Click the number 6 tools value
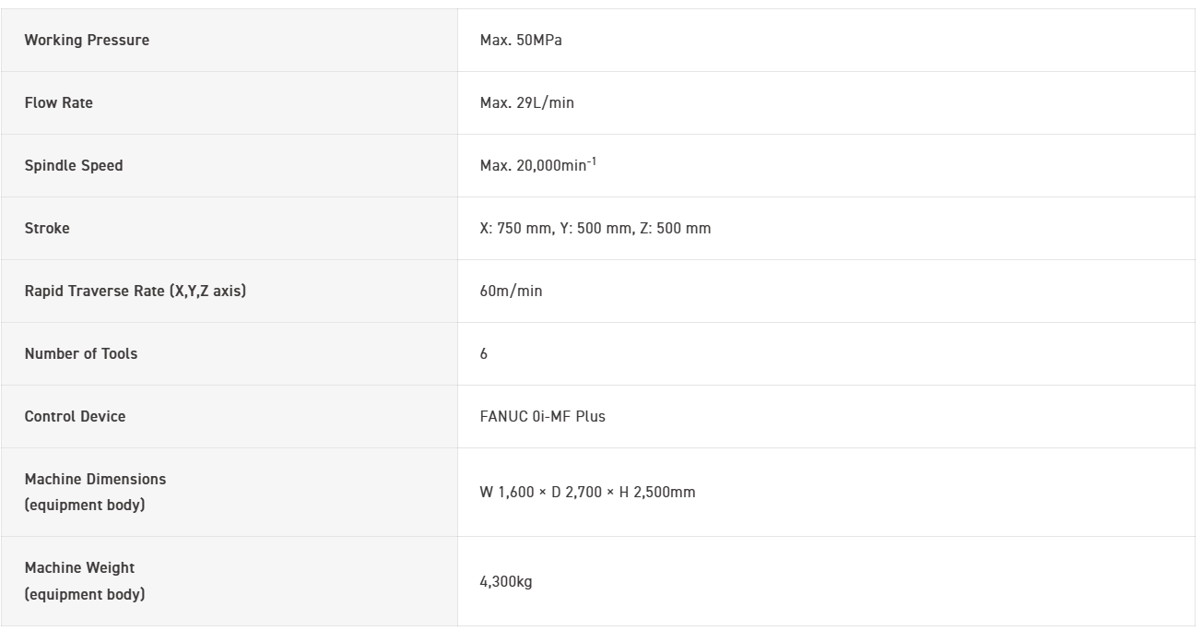The image size is (1202, 631). point(484,354)
